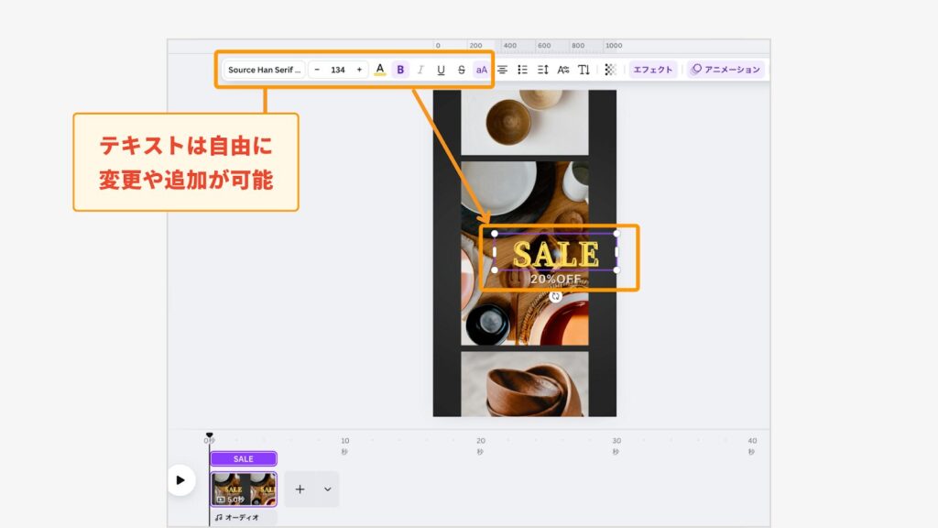
Task: Open line spacing settings icon
Action: 544,69
